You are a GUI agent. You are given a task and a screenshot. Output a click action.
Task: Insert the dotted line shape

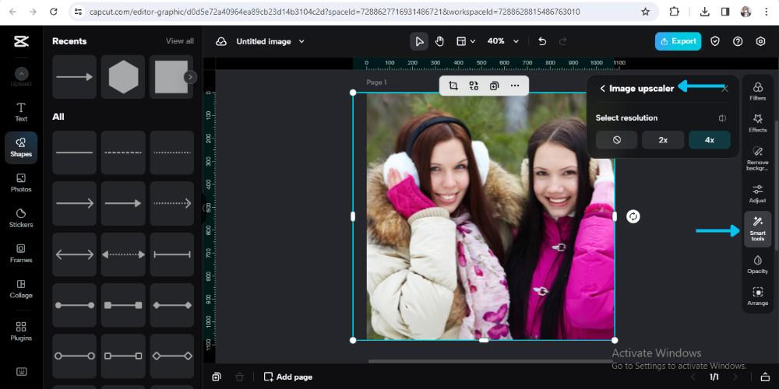(172, 152)
